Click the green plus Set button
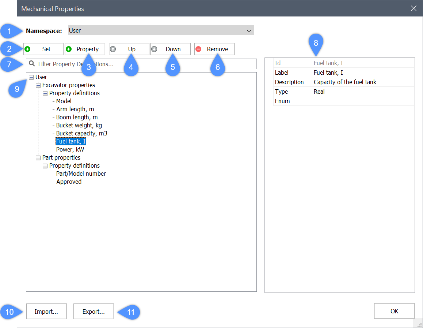 [43, 49]
